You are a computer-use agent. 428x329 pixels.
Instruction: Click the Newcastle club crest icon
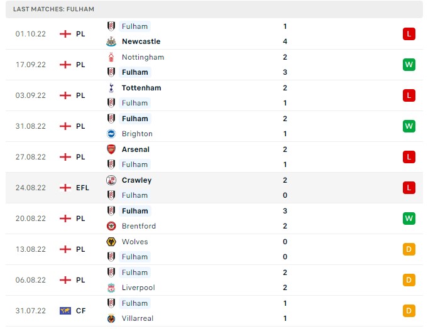coord(111,41)
